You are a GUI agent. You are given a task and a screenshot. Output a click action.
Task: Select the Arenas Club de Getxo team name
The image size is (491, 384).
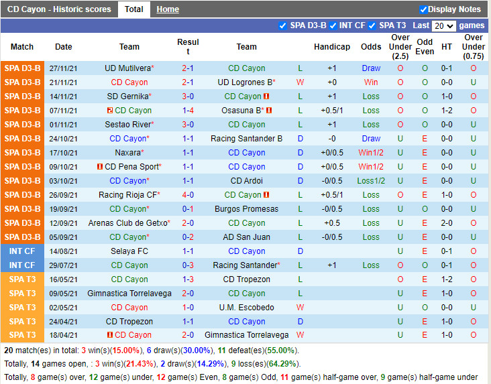127,223
